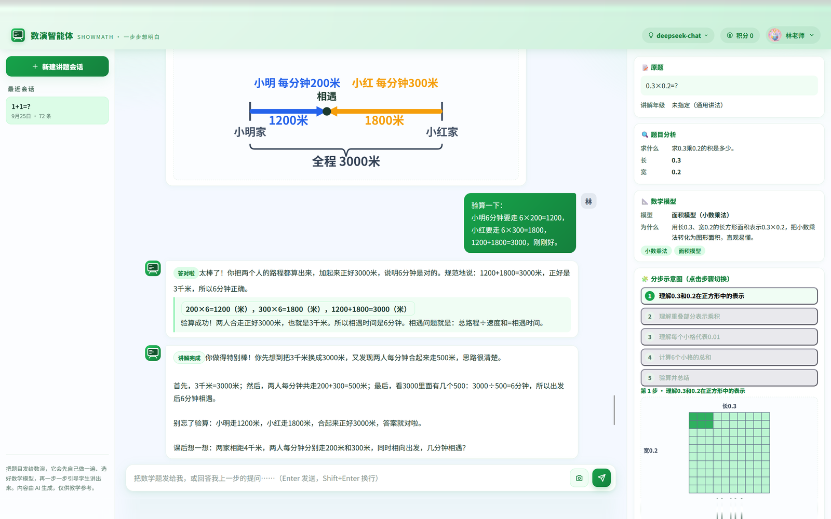Select step 5 验算并总结
The height and width of the screenshot is (519, 831).
click(729, 378)
